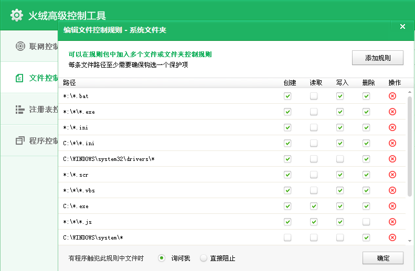Click the 文件控制 sidebar document icon
The image size is (415, 271).
pyautogui.click(x=19, y=78)
